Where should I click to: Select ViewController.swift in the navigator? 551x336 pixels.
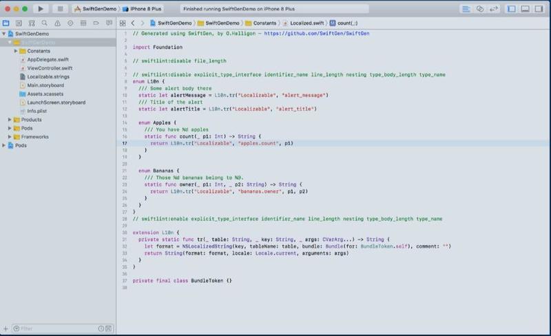(x=49, y=68)
